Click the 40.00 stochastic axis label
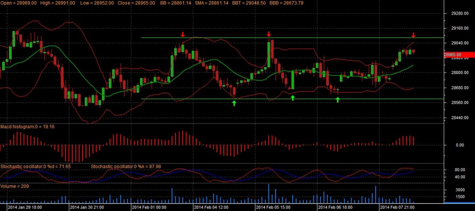Screen dimensions: 475x211 pyautogui.click(x=460, y=177)
